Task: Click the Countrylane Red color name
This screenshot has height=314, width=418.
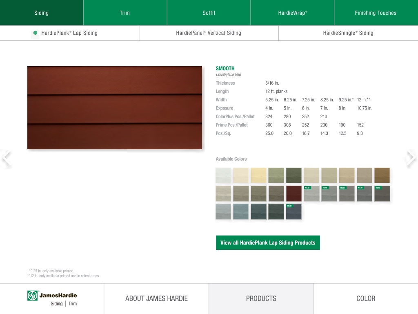Action: coord(229,74)
